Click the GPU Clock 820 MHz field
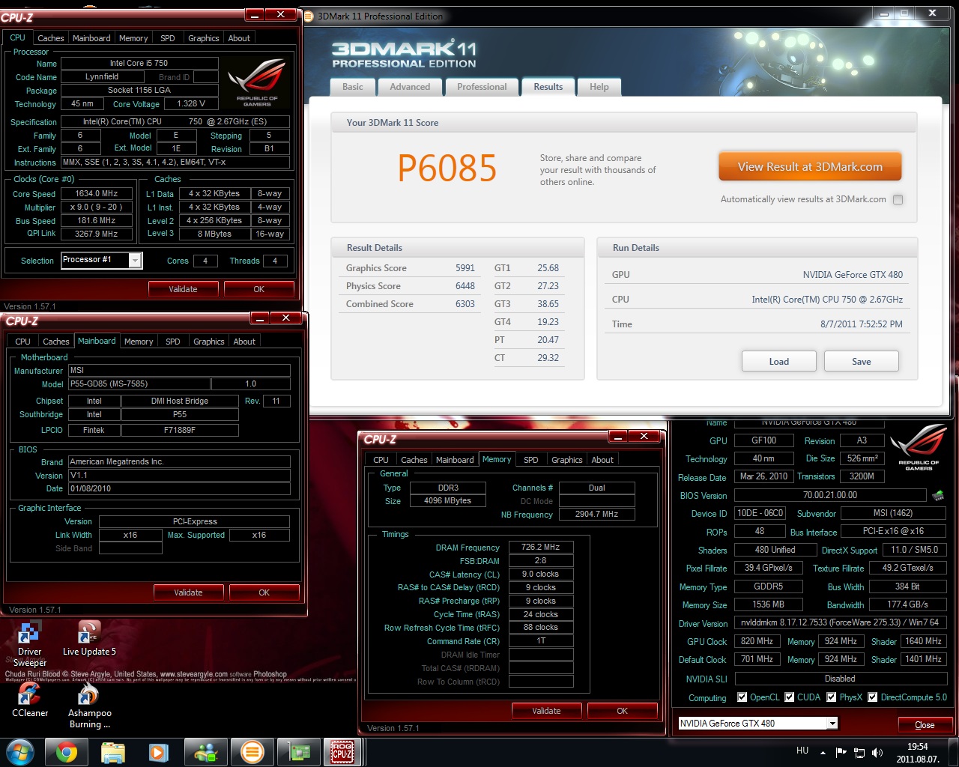This screenshot has width=959, height=767. [757, 642]
